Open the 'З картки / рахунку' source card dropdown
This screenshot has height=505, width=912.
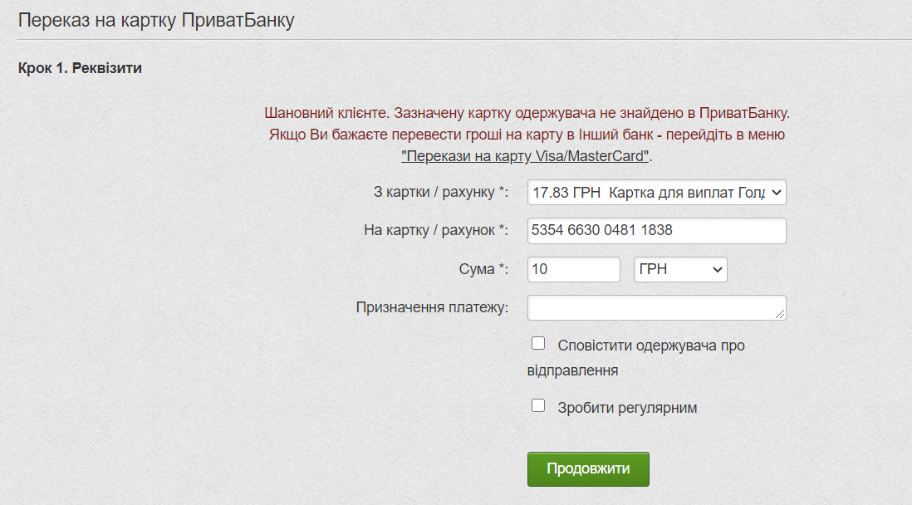coord(657,193)
